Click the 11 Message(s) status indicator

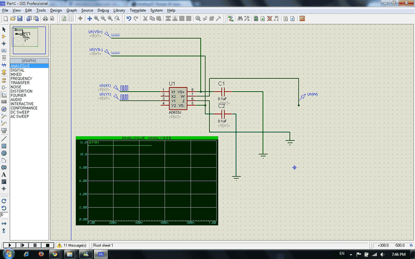(x=73, y=245)
